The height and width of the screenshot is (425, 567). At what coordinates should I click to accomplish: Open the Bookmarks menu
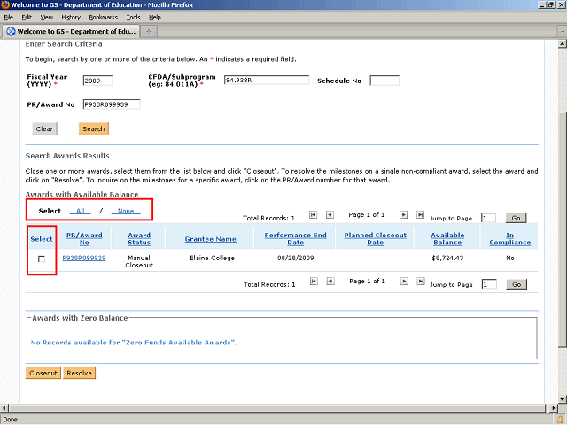103,17
